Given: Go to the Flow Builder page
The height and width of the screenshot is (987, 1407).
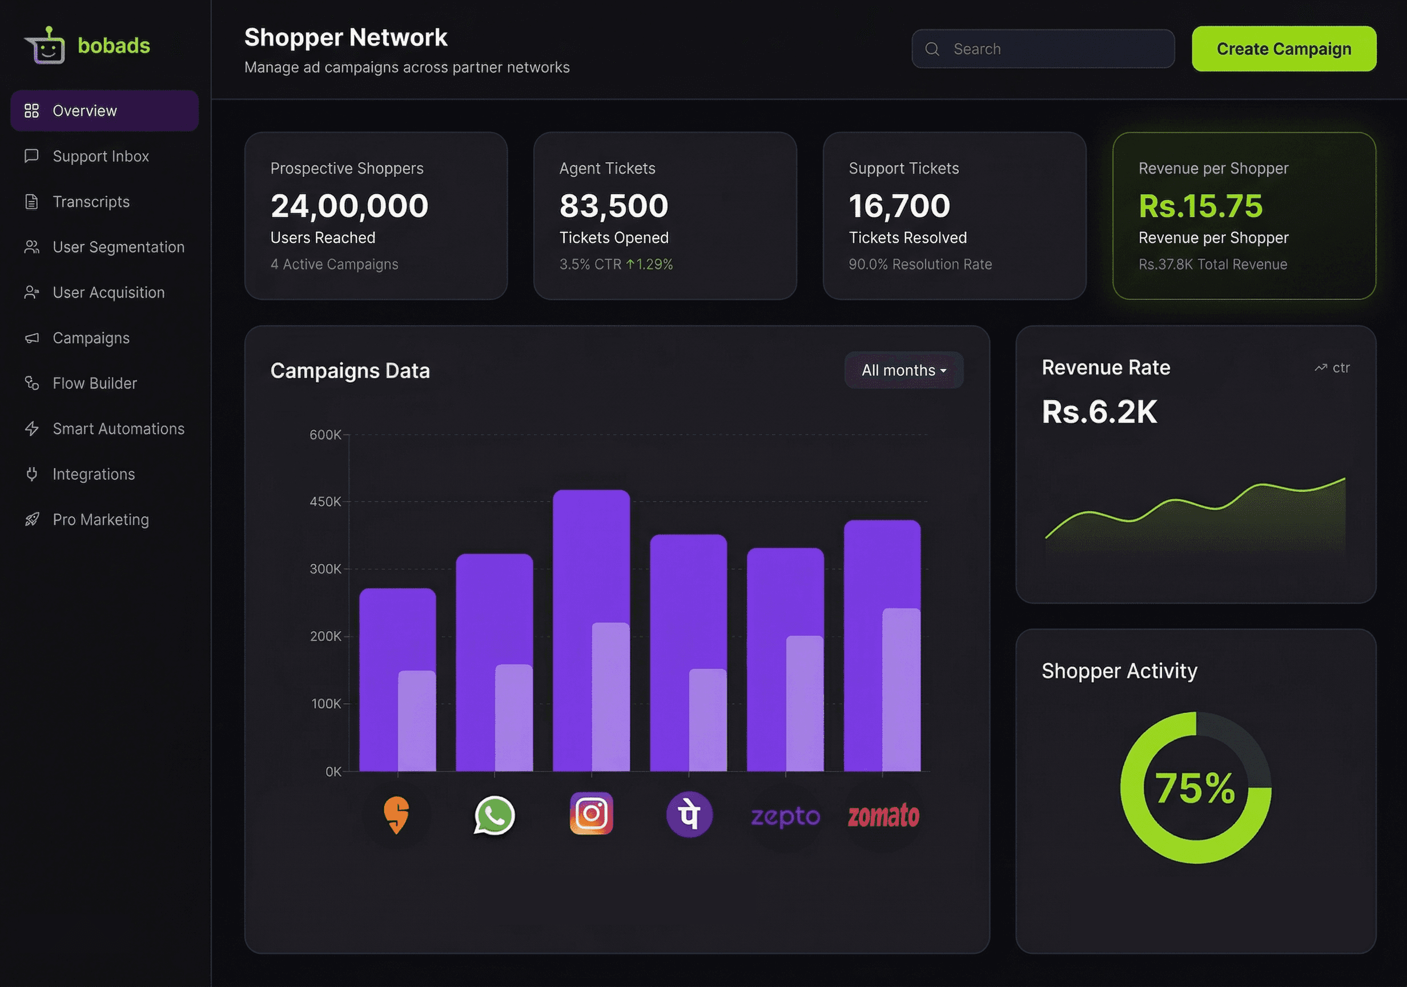Looking at the screenshot, I should tap(94, 383).
